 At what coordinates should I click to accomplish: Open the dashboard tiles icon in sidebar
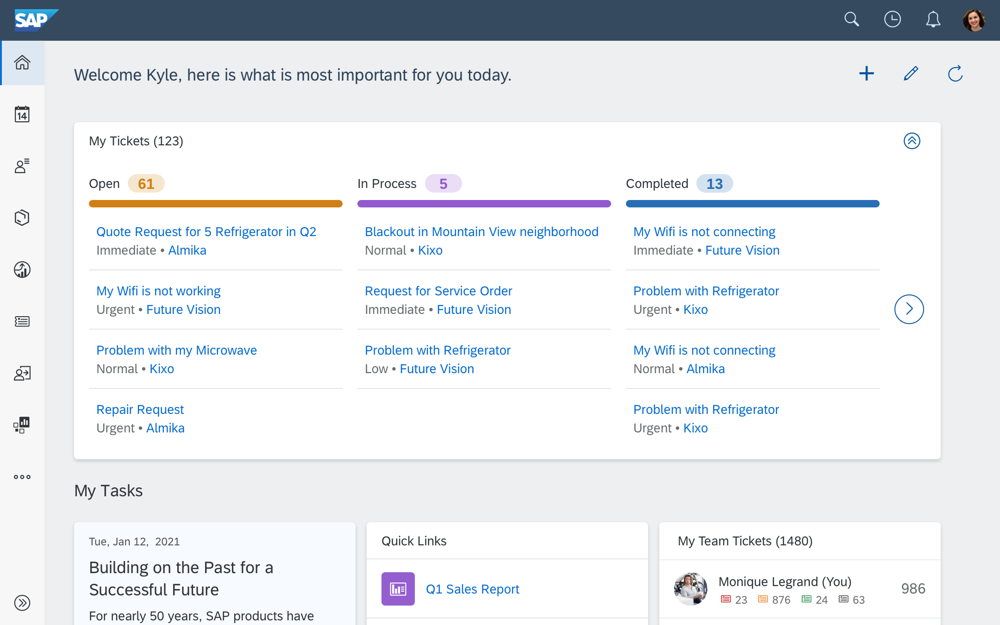(x=22, y=425)
